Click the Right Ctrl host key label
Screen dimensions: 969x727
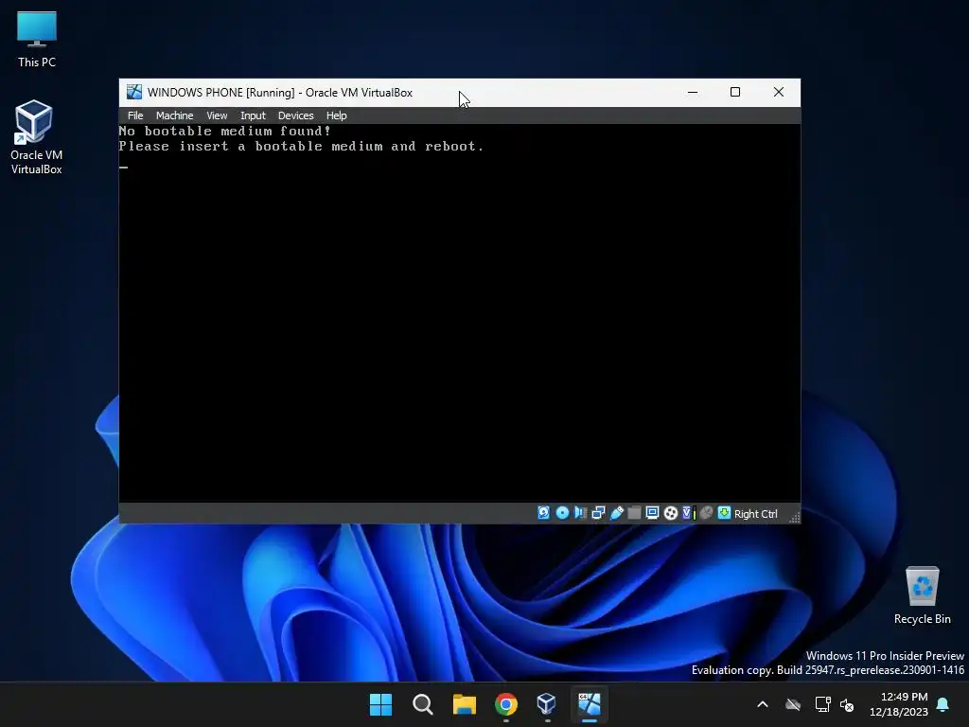(x=755, y=514)
